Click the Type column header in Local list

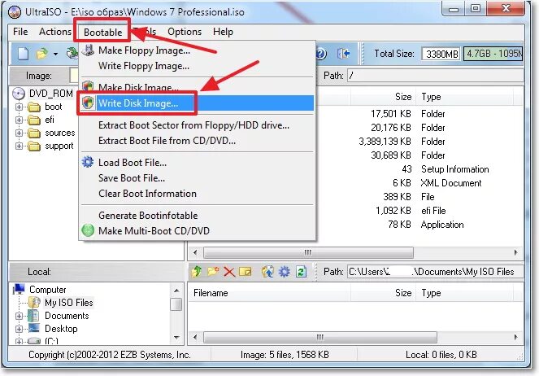[465, 293]
